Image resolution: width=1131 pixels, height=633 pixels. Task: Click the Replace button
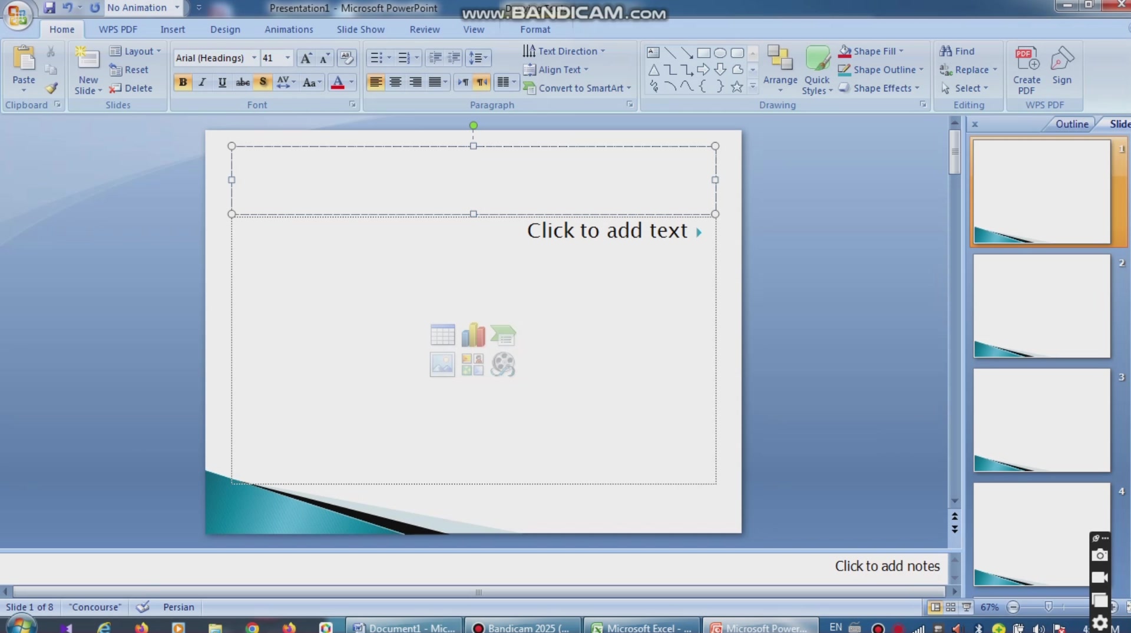coord(968,70)
